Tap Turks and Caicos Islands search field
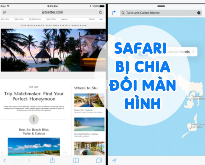The width and height of the screenshot is (205, 165). coord(161,13)
